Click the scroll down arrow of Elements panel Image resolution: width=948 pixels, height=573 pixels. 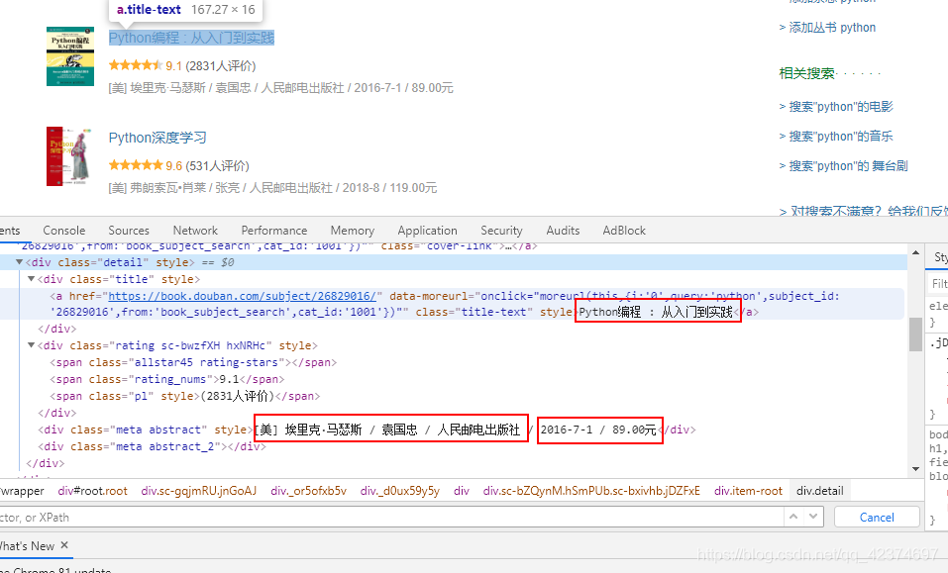coord(915,468)
